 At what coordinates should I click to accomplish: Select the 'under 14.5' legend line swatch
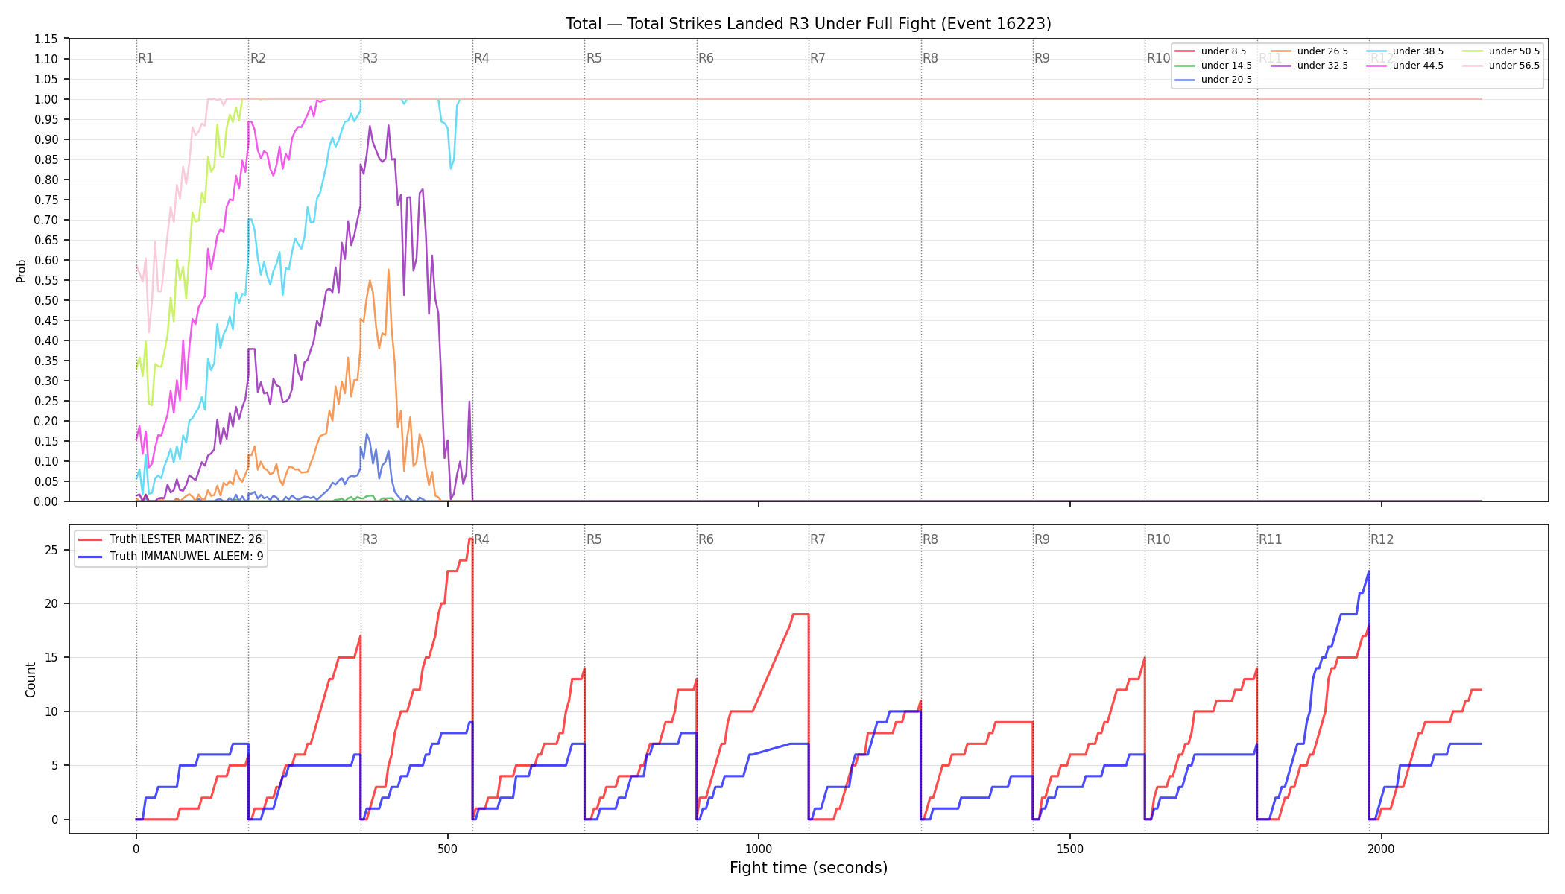pyautogui.click(x=1185, y=66)
